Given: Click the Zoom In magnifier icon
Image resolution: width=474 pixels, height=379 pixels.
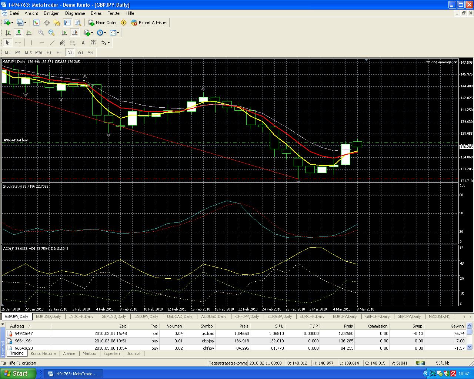Looking at the screenshot, I should click(x=41, y=33).
